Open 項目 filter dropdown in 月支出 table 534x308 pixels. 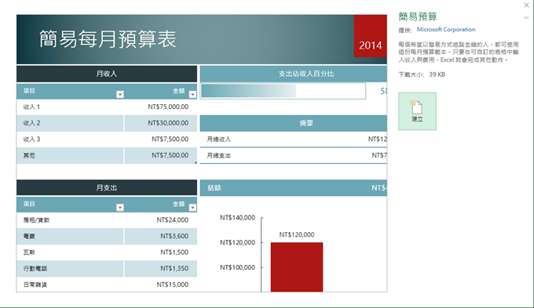[x=120, y=208]
